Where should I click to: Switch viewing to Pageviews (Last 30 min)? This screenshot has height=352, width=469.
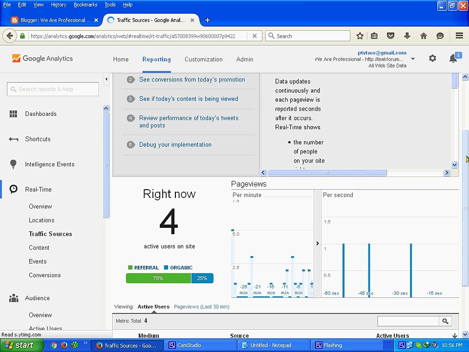point(202,307)
